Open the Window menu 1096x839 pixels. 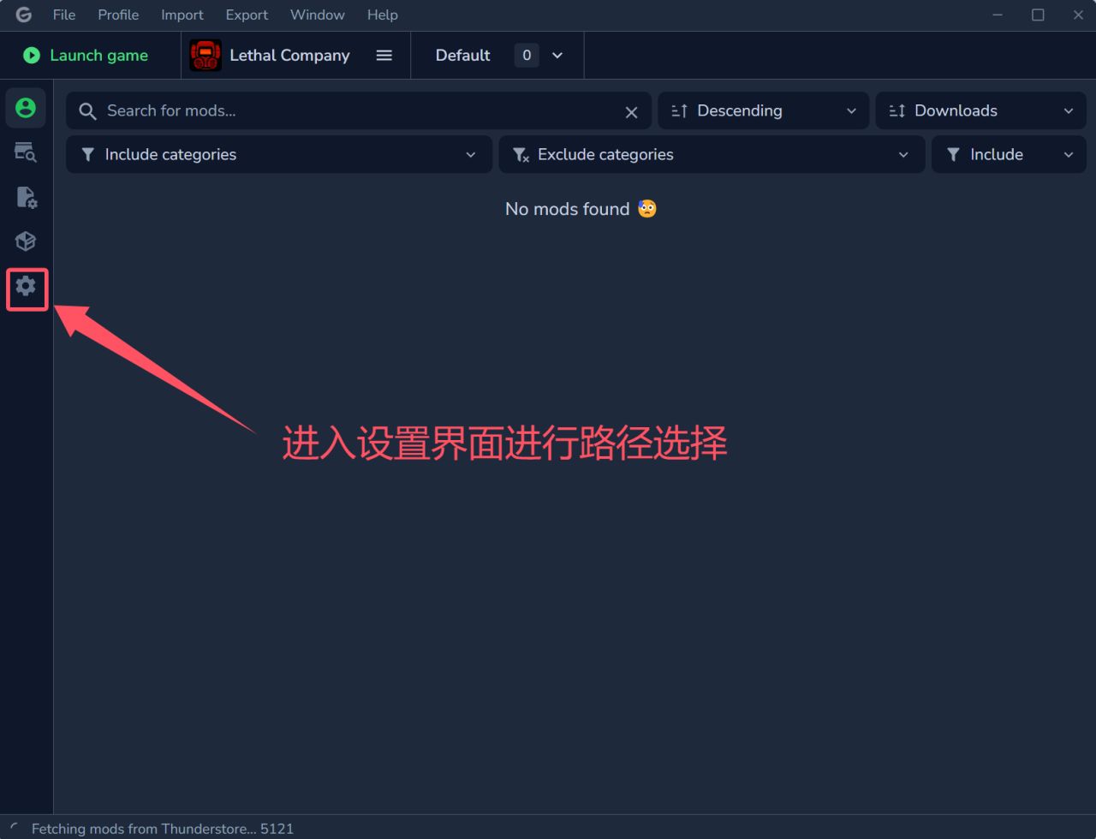tap(318, 15)
